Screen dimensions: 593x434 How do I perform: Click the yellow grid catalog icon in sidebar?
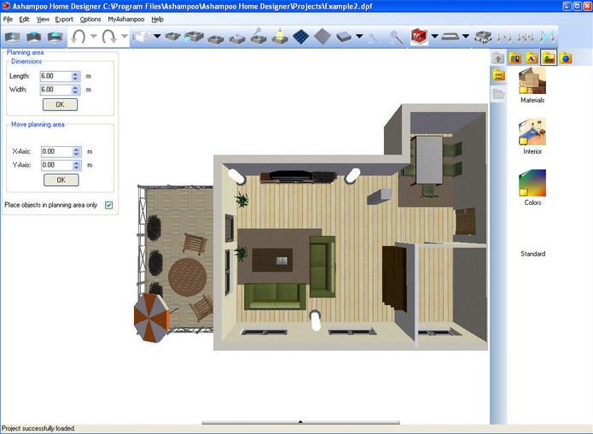pos(498,75)
